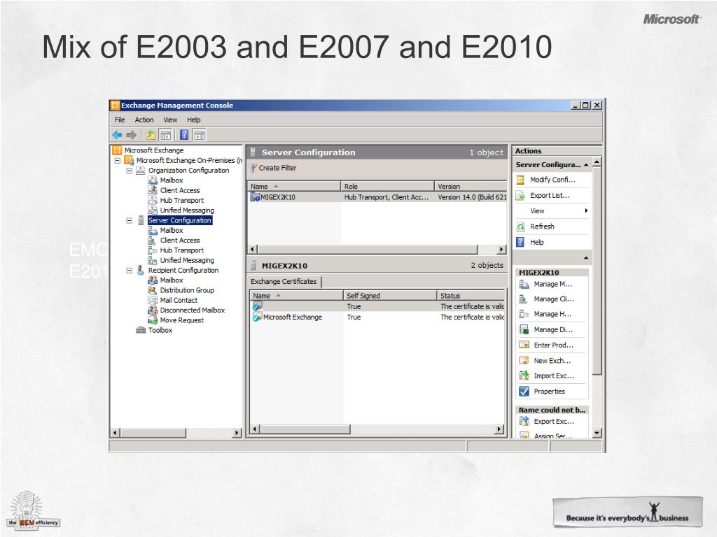Open the File menu
This screenshot has height=537, width=717.
(x=120, y=120)
